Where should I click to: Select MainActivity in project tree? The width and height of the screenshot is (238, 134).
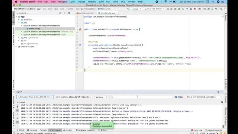(x=34, y=29)
